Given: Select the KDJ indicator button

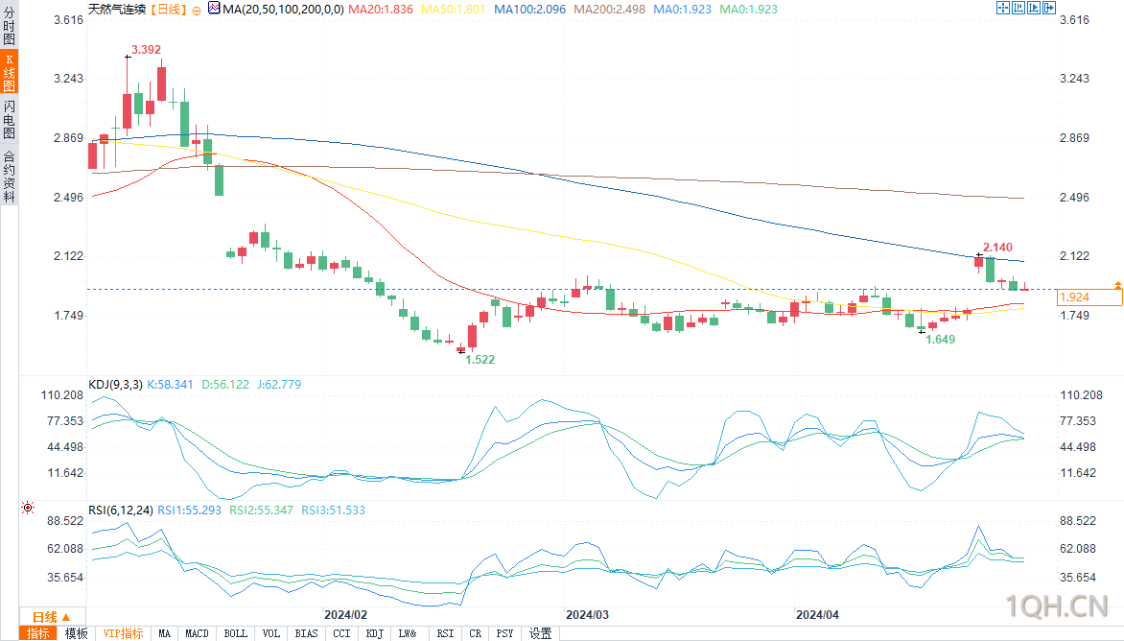Looking at the screenshot, I should [375, 633].
